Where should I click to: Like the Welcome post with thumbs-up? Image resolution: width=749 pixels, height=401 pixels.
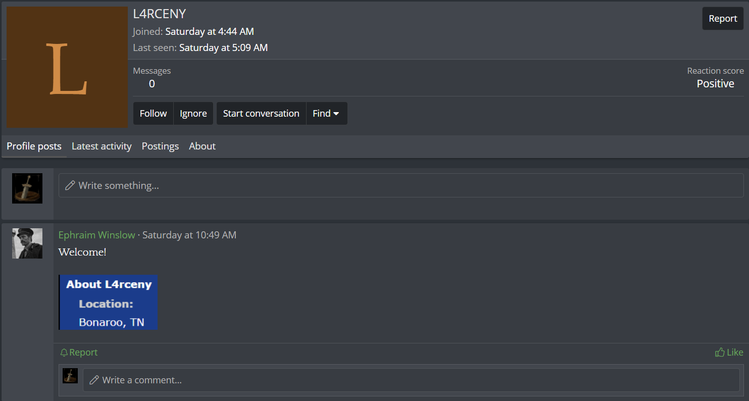point(729,352)
